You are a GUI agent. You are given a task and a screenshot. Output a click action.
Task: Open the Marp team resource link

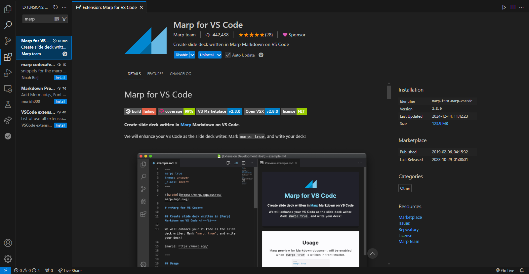(409, 242)
